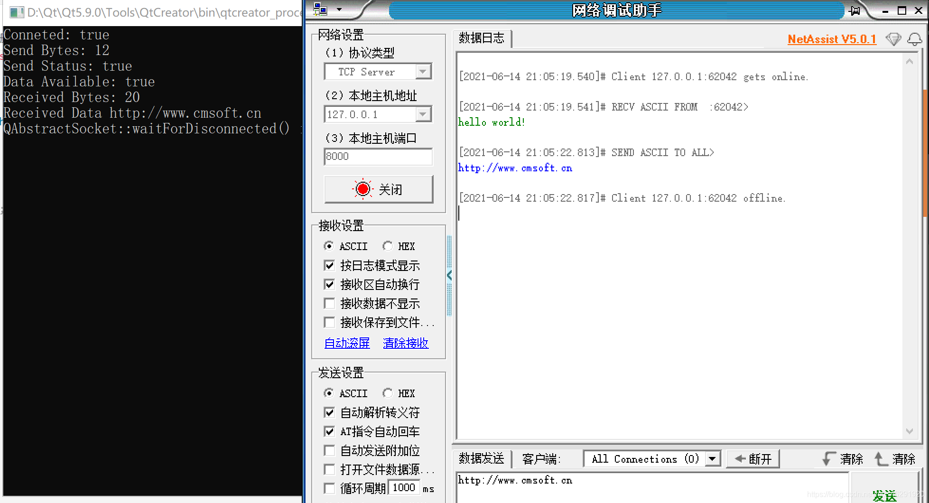Click the 断开 disconnect button
This screenshot has height=503, width=929.
click(x=753, y=459)
